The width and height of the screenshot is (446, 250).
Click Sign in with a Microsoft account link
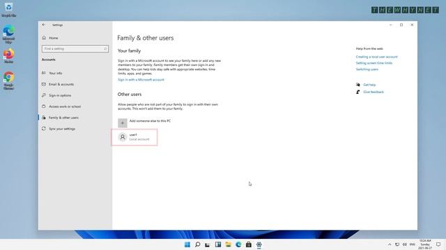[x=141, y=80]
